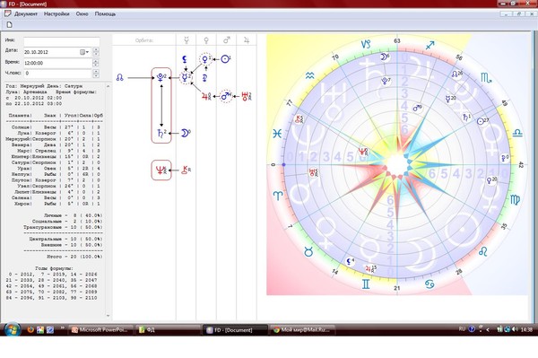Adjust the time value spinner
The image size is (538, 358).
[96, 63]
